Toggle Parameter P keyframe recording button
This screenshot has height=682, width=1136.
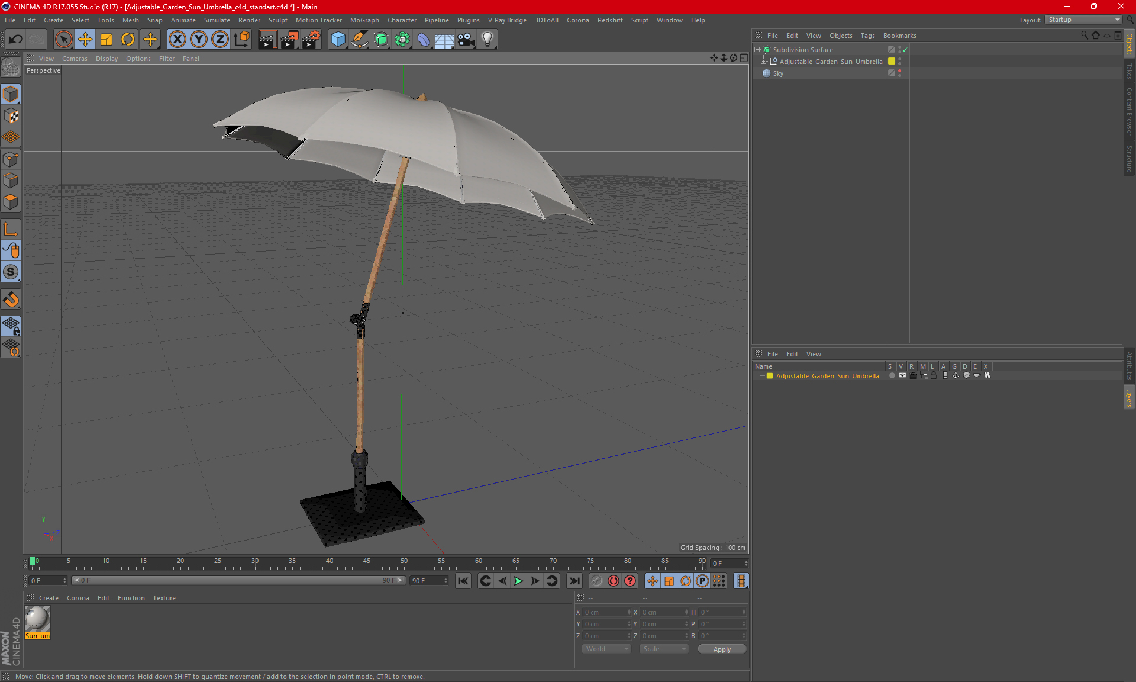point(702,581)
